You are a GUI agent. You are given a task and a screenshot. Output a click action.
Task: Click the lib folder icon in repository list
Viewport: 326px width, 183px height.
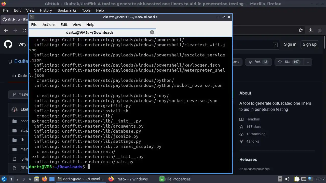15,140
